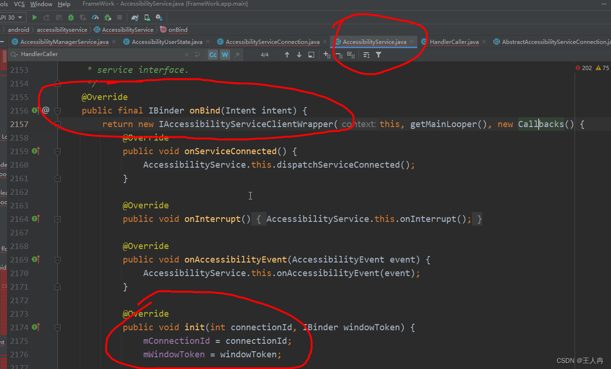Viewport: 611px width, 369px height.
Task: Click the onBind override gutter marker
Action: (35, 111)
